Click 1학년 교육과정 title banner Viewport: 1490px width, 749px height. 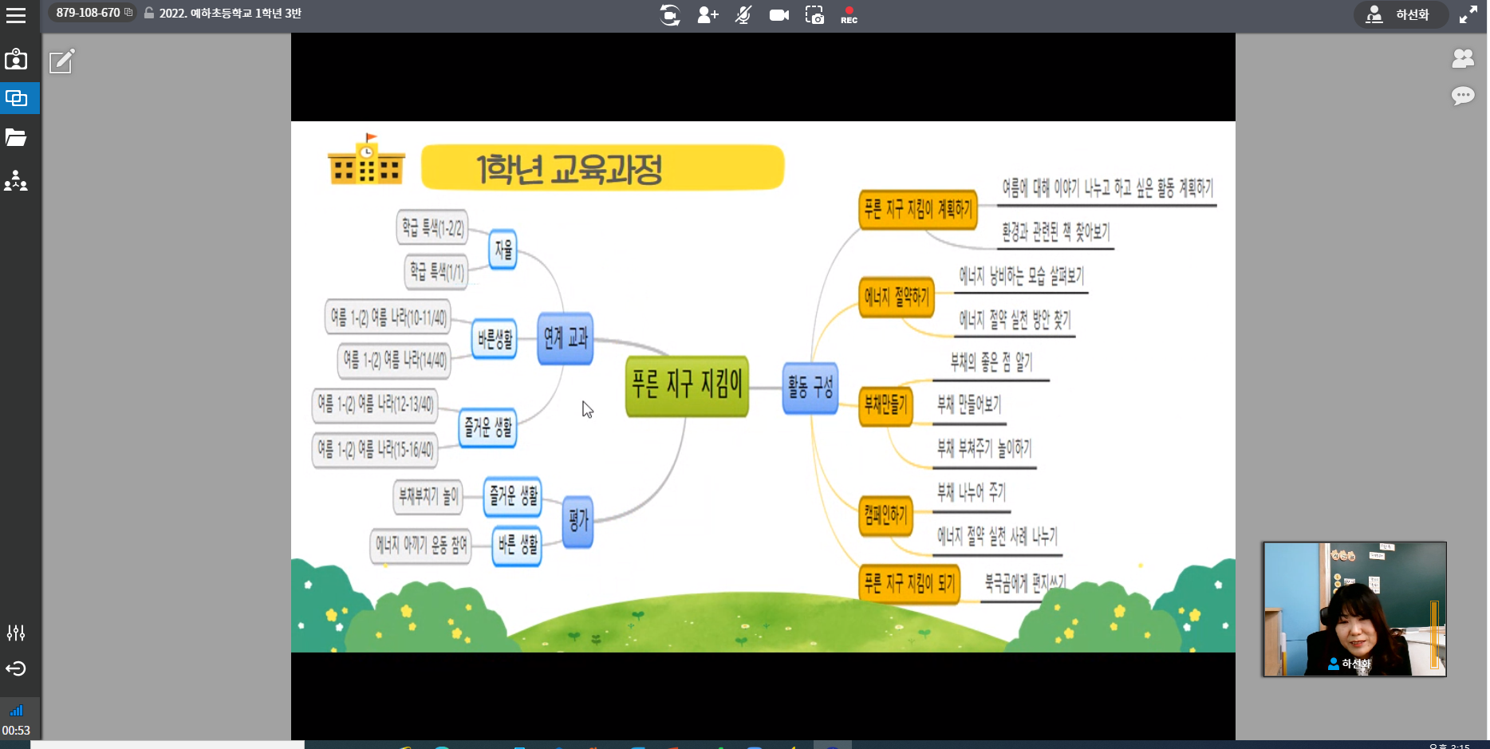click(x=602, y=168)
